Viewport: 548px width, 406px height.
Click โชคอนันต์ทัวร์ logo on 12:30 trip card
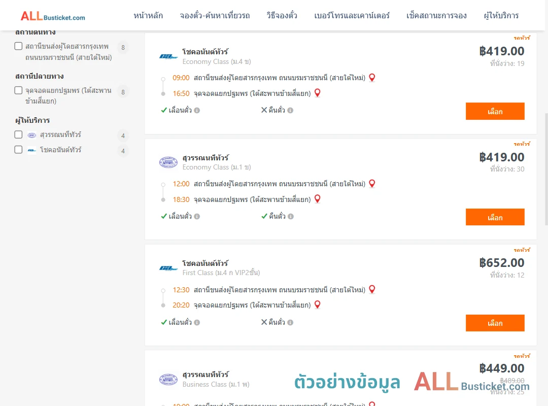point(168,268)
